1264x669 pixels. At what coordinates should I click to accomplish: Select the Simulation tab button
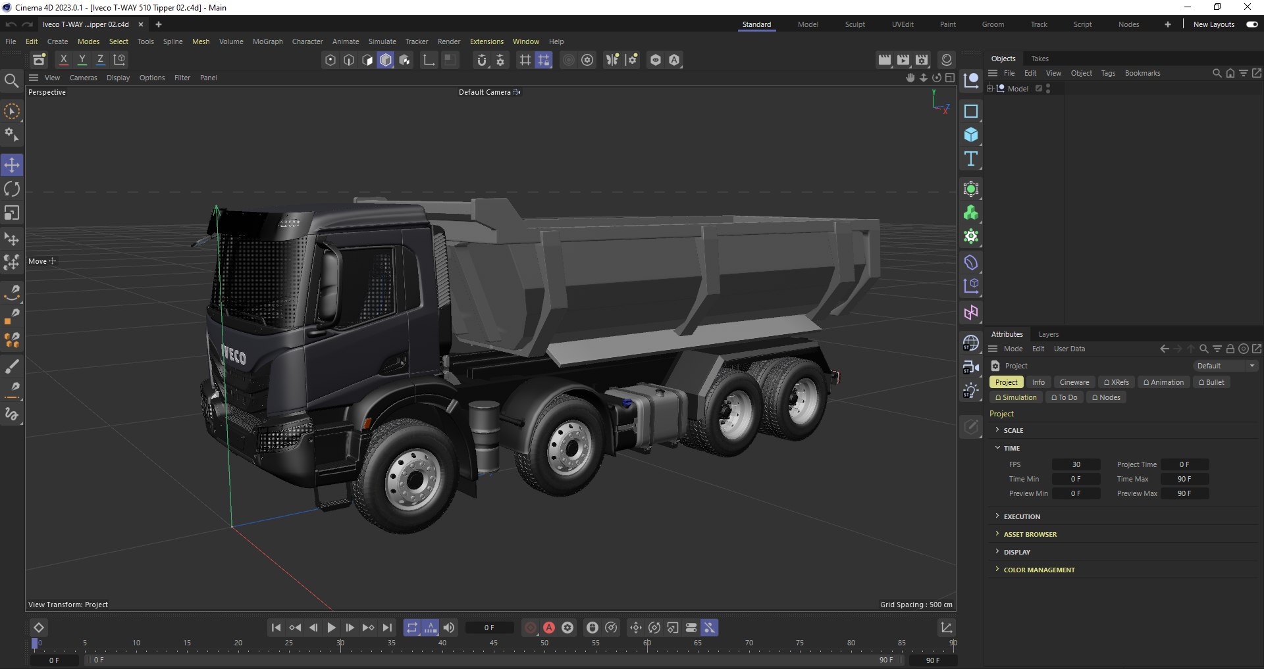pos(1016,397)
